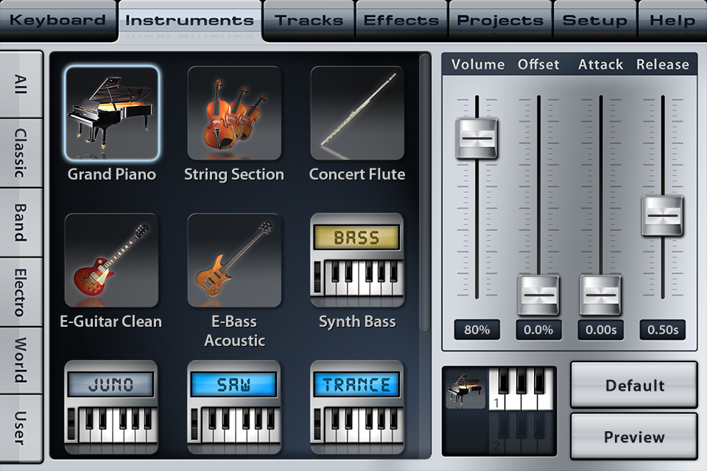Pick the Concert Flute instrument icon
Screen dimensions: 707x471
(357, 113)
